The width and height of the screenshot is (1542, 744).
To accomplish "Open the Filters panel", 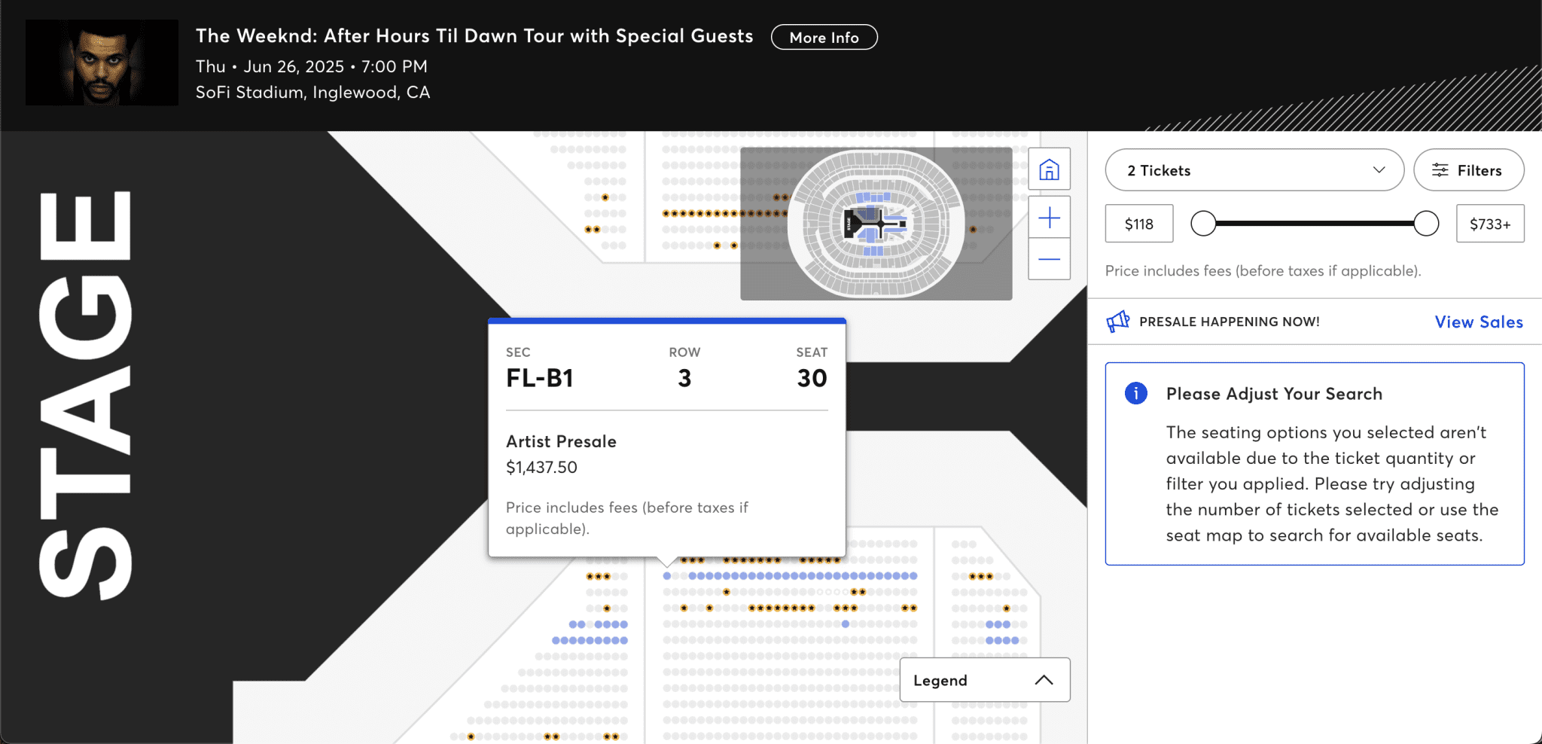I will tap(1469, 170).
